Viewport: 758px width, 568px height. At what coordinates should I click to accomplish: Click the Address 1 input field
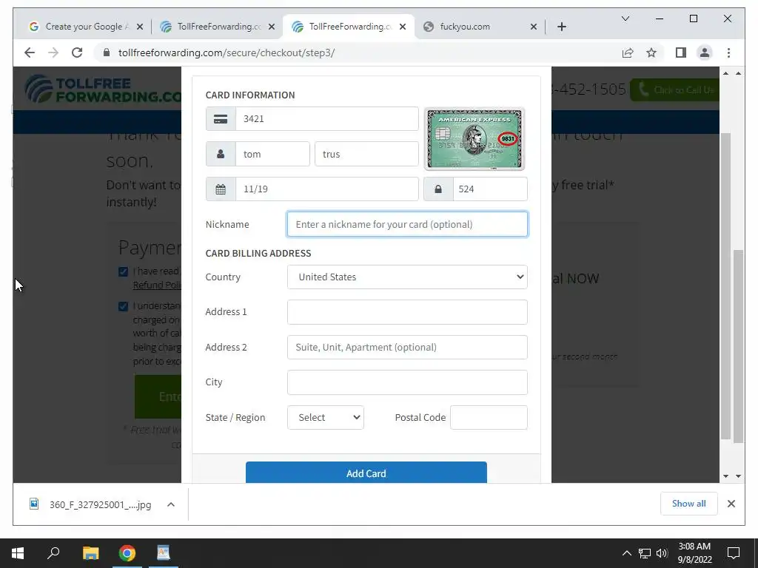point(408,312)
